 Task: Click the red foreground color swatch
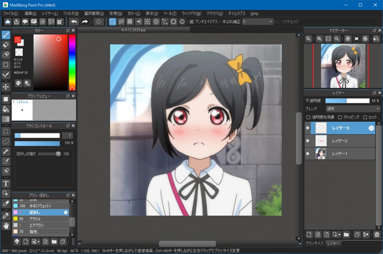17,39
